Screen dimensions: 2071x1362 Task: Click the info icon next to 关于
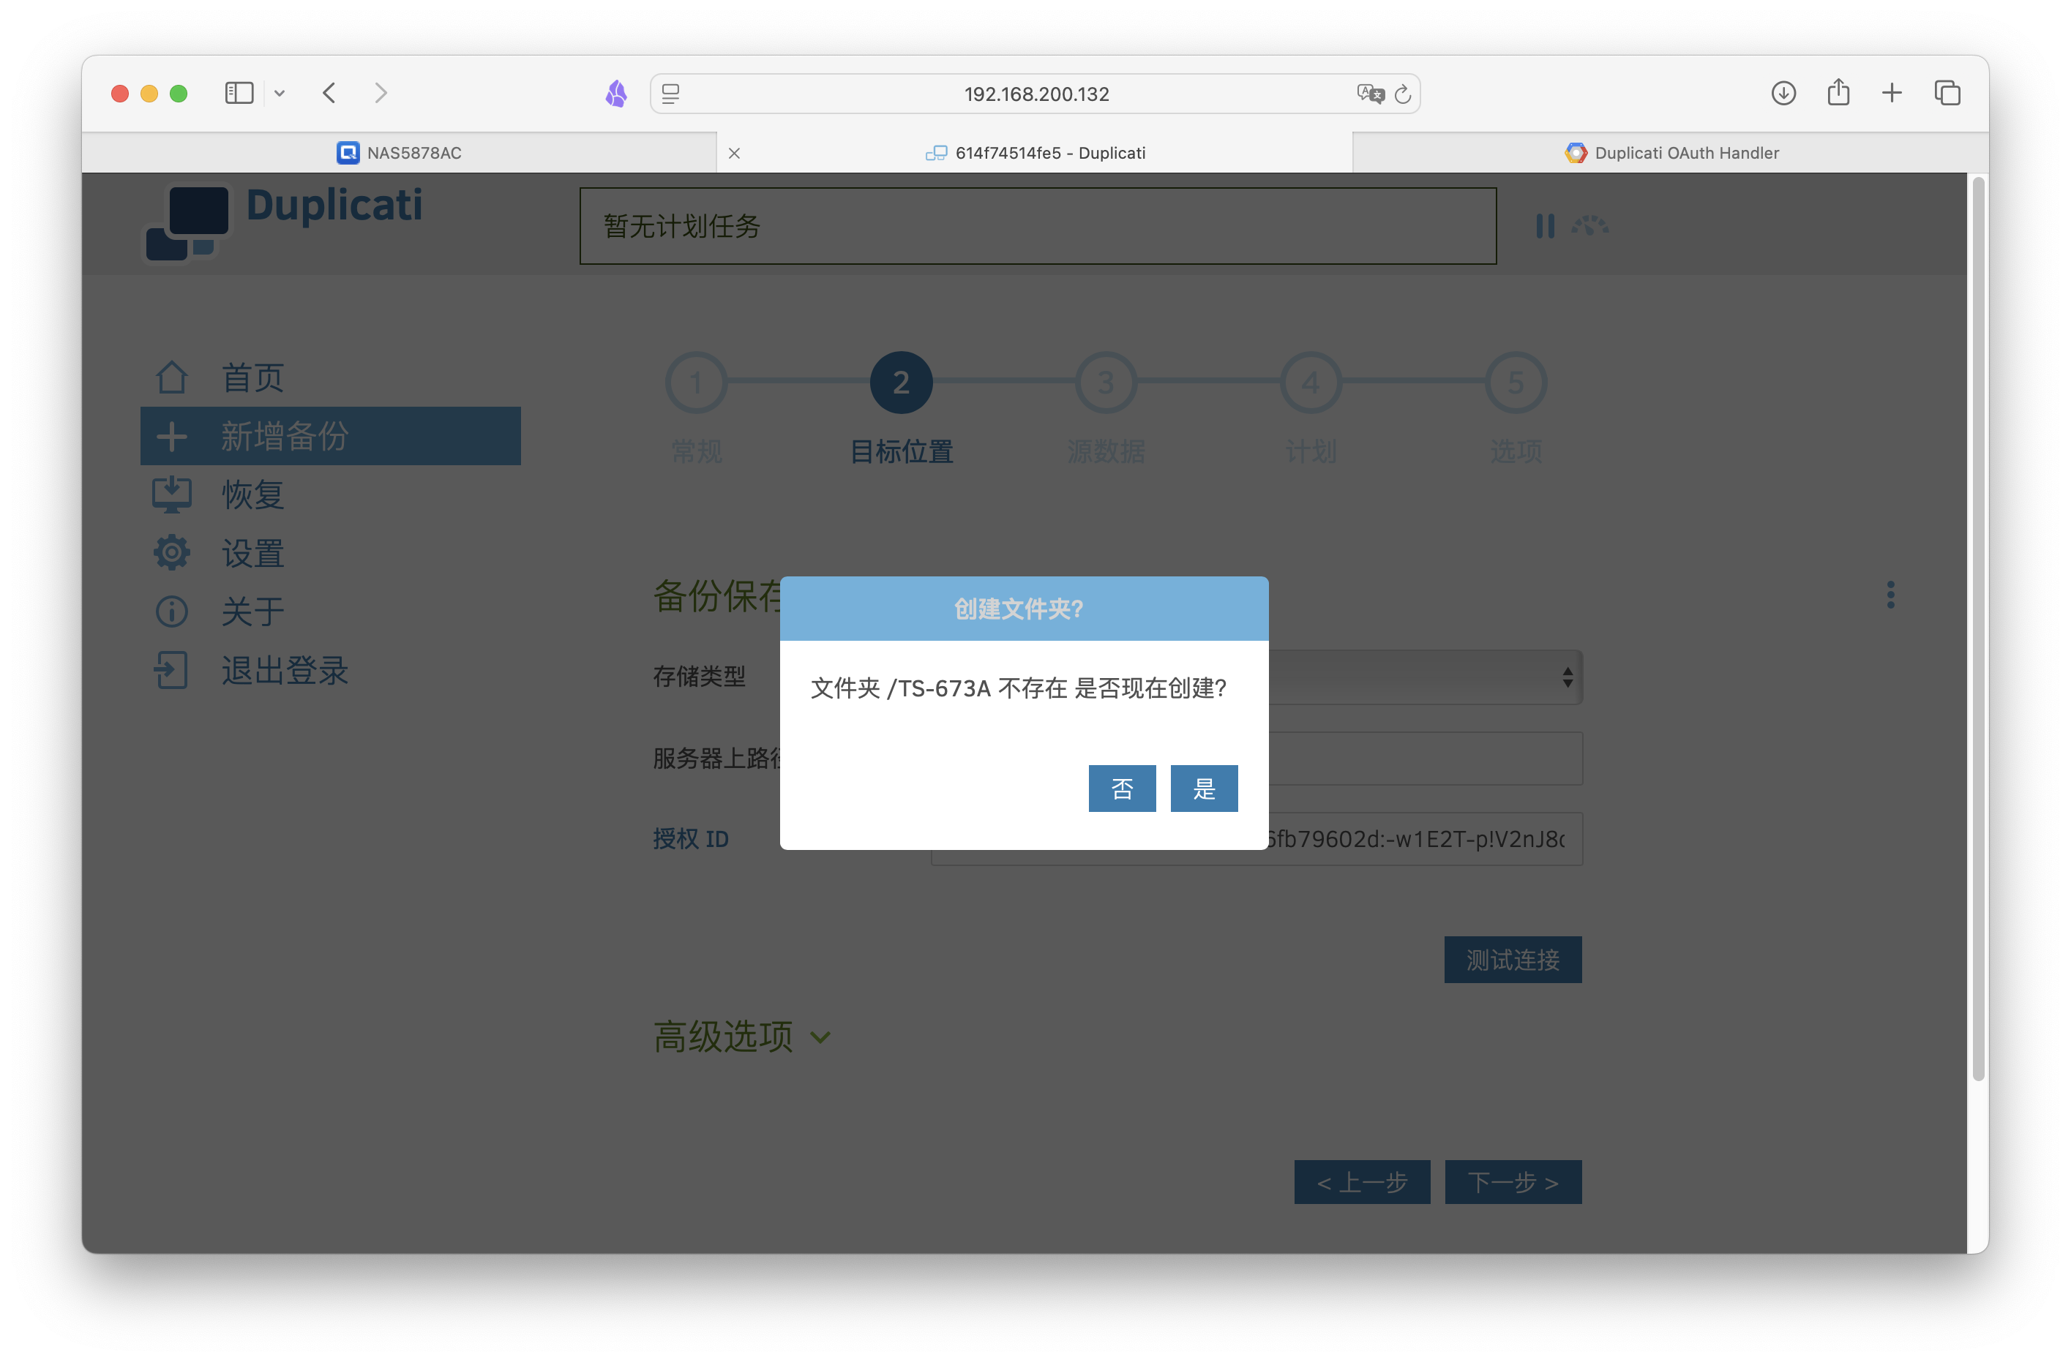point(171,612)
